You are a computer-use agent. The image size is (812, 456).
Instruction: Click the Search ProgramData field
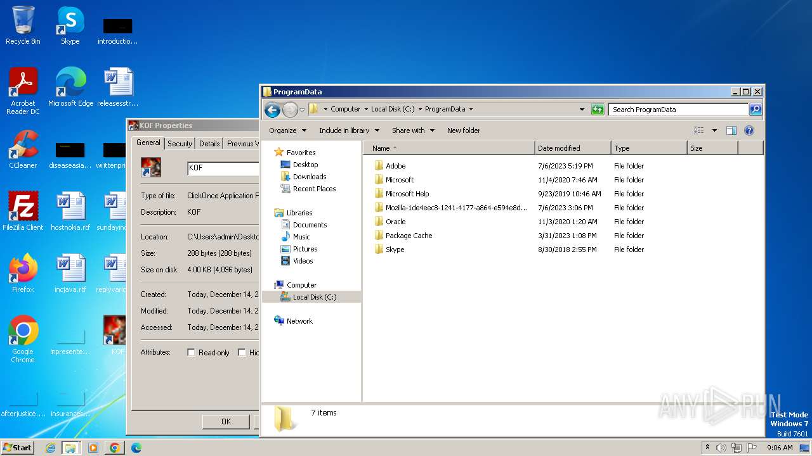(x=678, y=110)
